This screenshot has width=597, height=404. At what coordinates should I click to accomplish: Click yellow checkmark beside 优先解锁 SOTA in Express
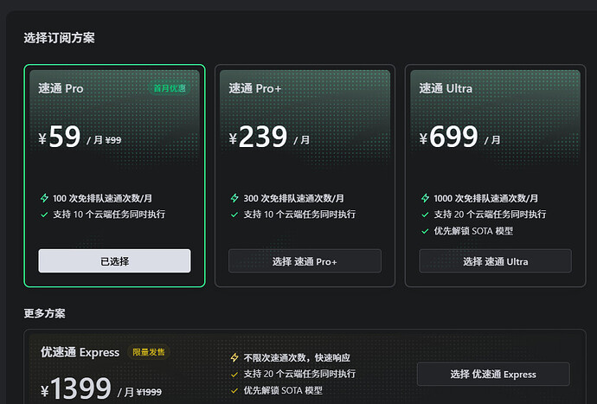pyautogui.click(x=234, y=391)
